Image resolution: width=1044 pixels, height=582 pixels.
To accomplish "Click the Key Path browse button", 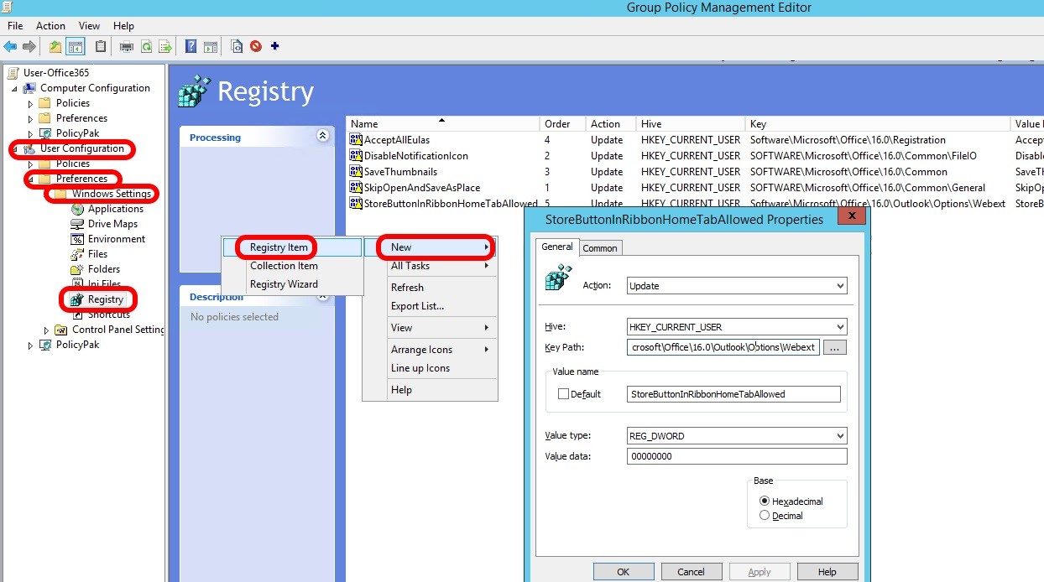I will [x=834, y=347].
